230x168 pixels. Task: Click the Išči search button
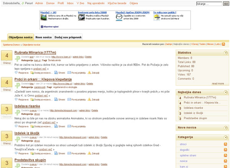click(x=226, y=4)
